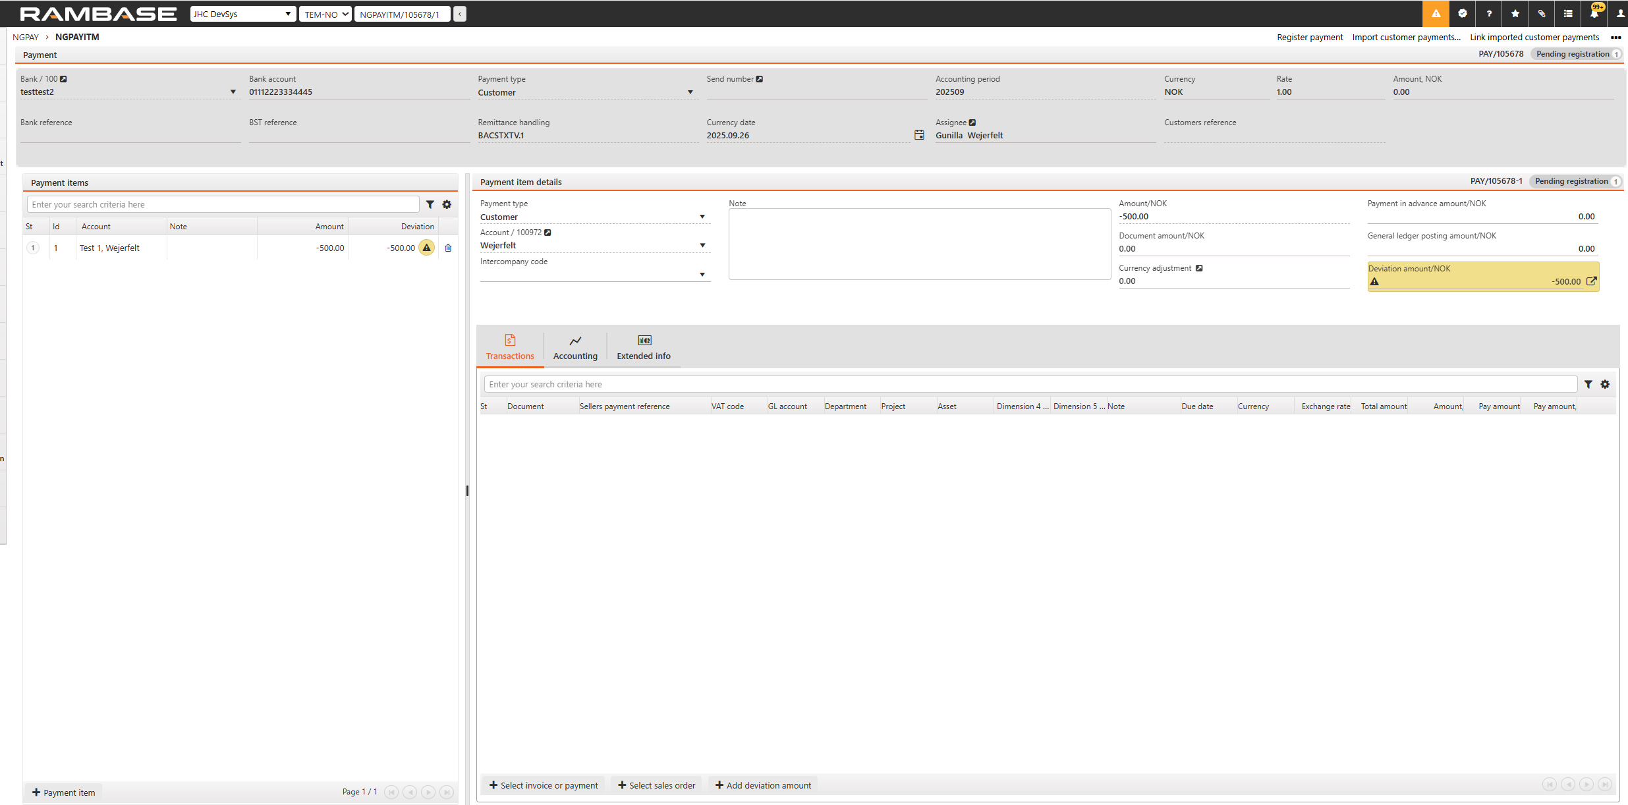Expand the Intercompany code dropdown
The width and height of the screenshot is (1628, 805).
(702, 275)
